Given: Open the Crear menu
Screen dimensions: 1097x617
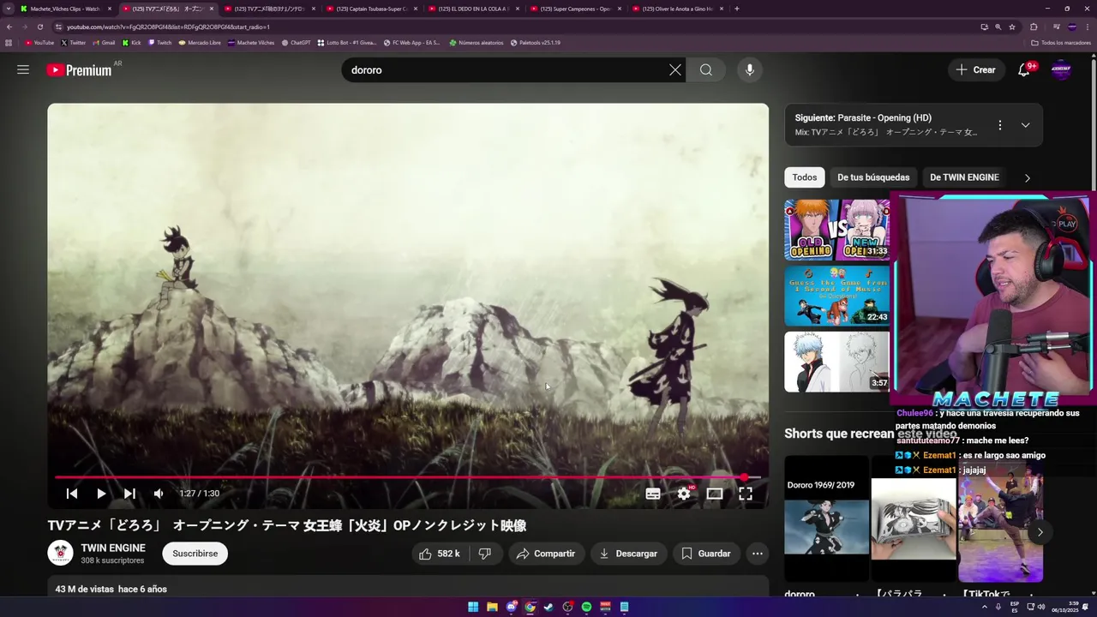Looking at the screenshot, I should click(x=976, y=70).
